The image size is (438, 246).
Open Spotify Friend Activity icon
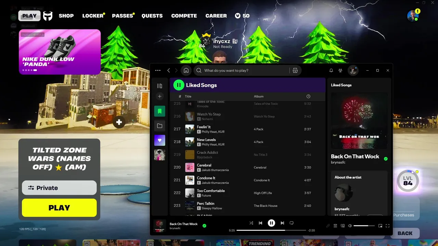pos(340,70)
